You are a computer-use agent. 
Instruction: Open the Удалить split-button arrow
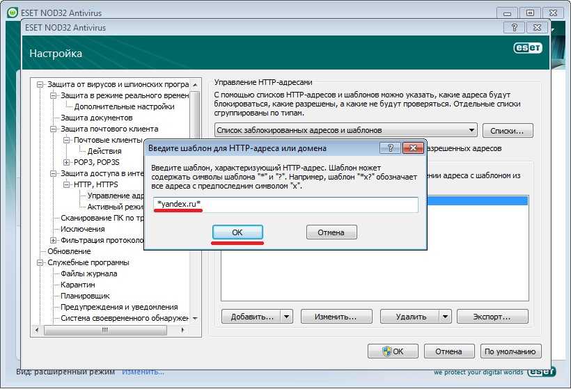[x=446, y=317]
